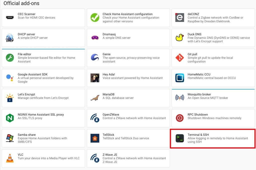Open the deCONZ add-on card
Image resolution: width=256 pixels, height=170 pixels.
click(213, 18)
